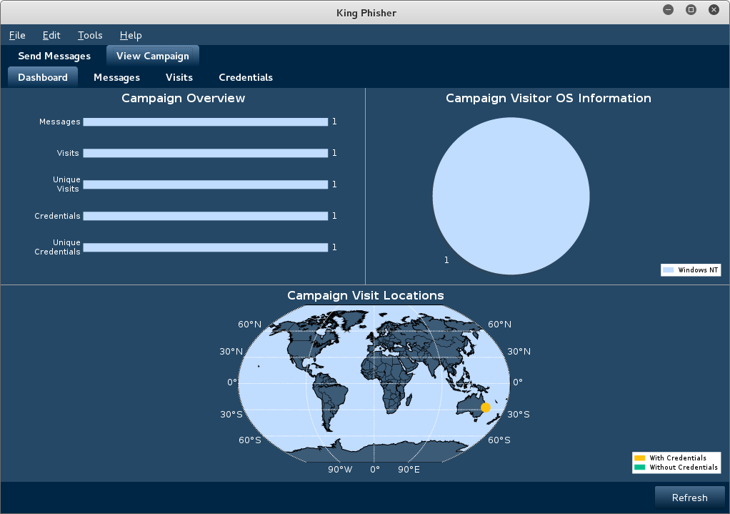Click the Refresh button
730x514 pixels.
pos(689,498)
